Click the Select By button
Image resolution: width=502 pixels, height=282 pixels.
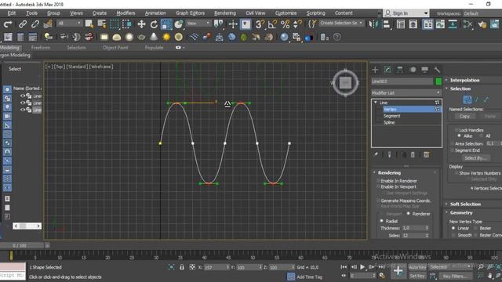475,158
